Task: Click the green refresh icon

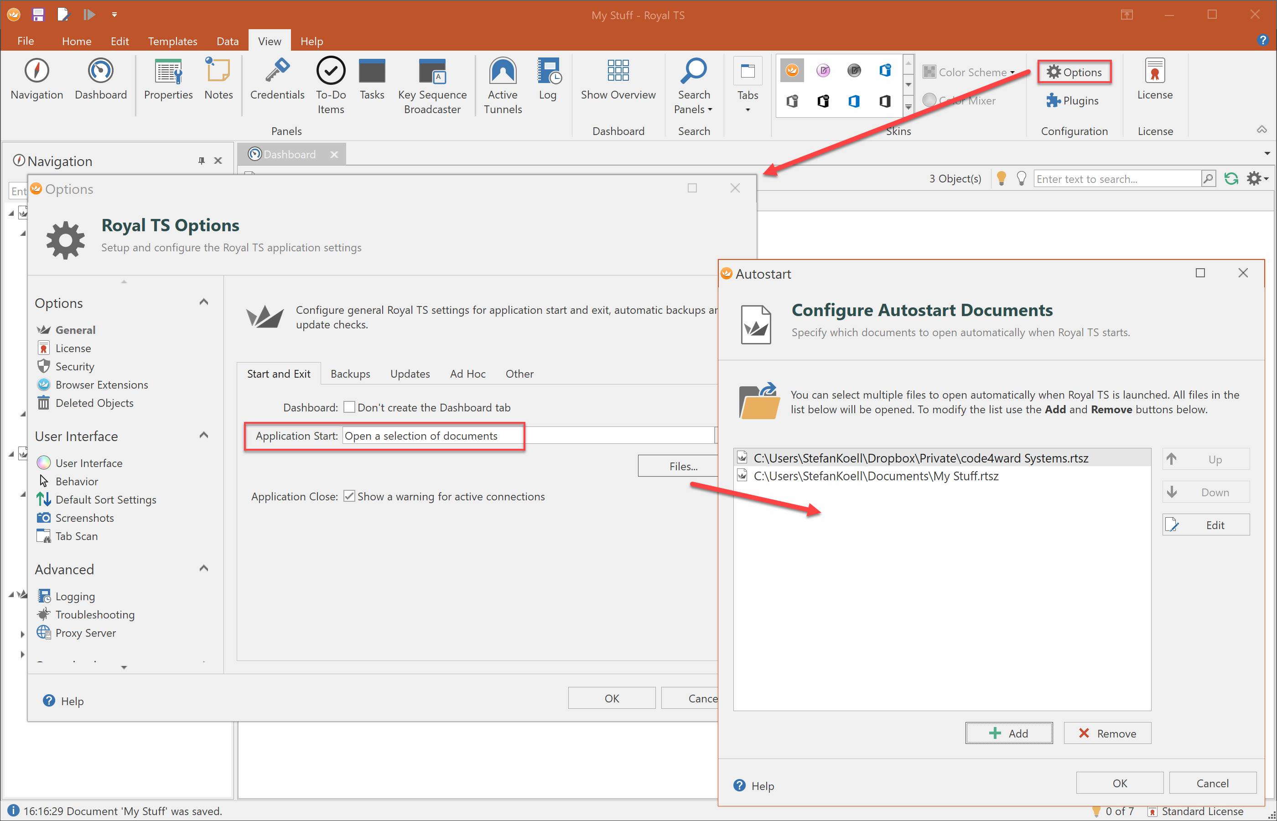Action: (1230, 179)
